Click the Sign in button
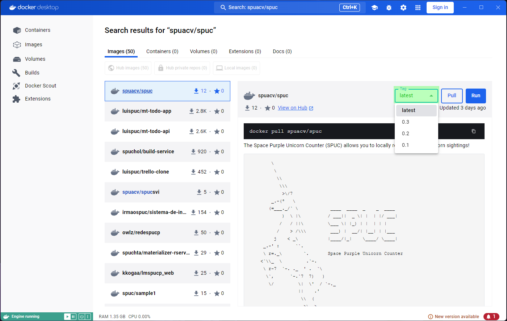The image size is (507, 321). click(440, 7)
